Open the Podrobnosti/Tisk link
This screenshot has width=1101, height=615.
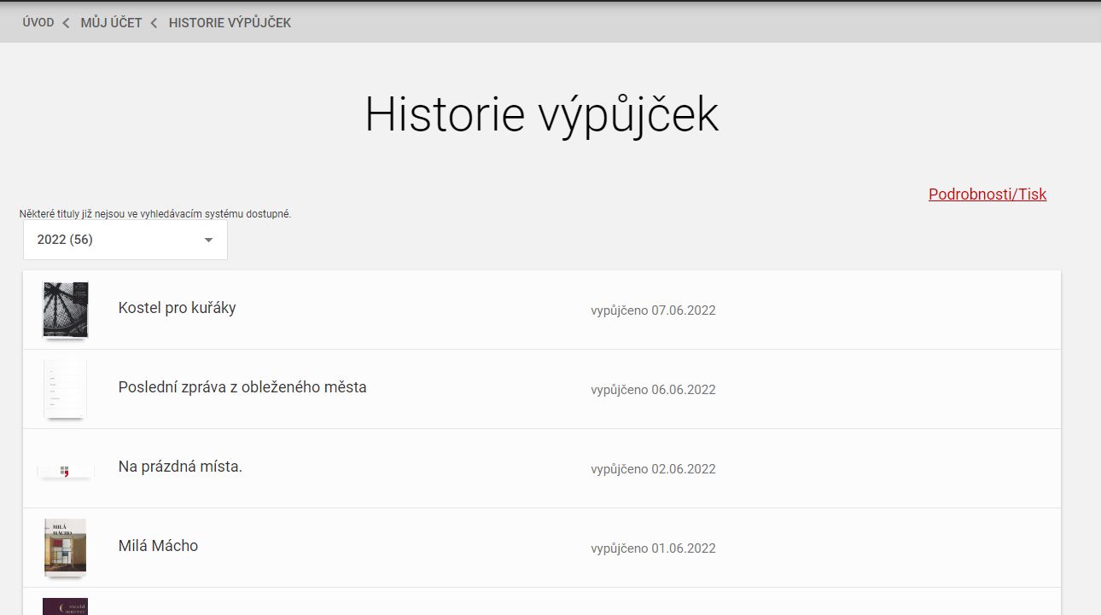pyautogui.click(x=987, y=194)
